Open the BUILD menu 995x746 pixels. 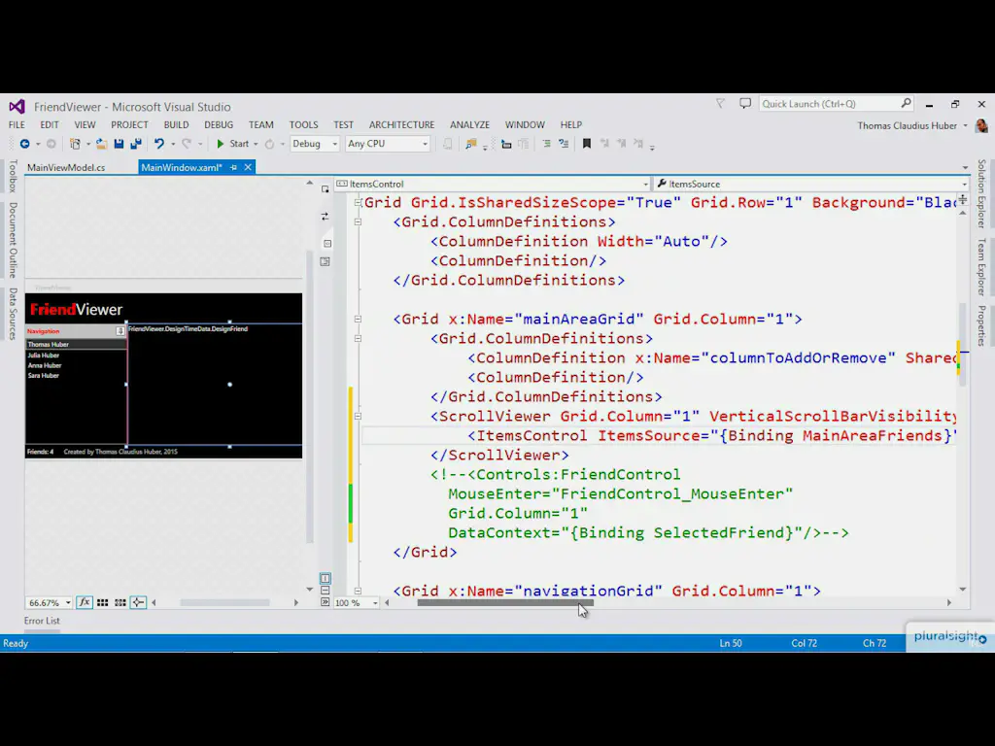coord(176,125)
